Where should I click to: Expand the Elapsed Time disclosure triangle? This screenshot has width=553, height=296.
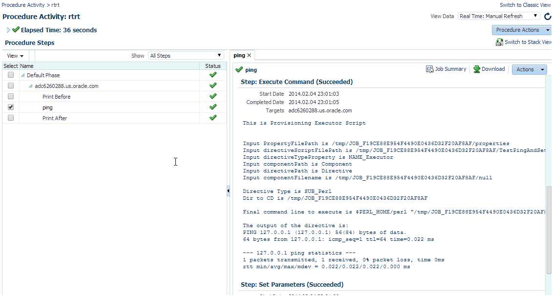point(8,30)
